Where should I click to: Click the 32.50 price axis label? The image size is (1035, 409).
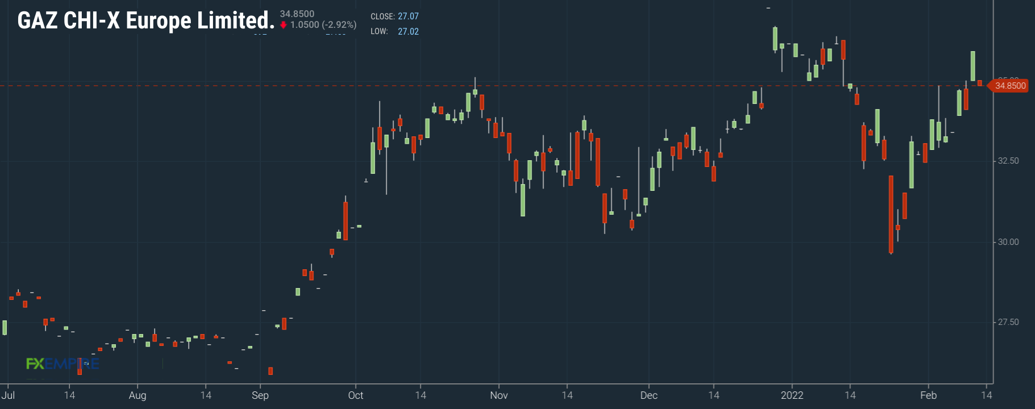[1008, 161]
